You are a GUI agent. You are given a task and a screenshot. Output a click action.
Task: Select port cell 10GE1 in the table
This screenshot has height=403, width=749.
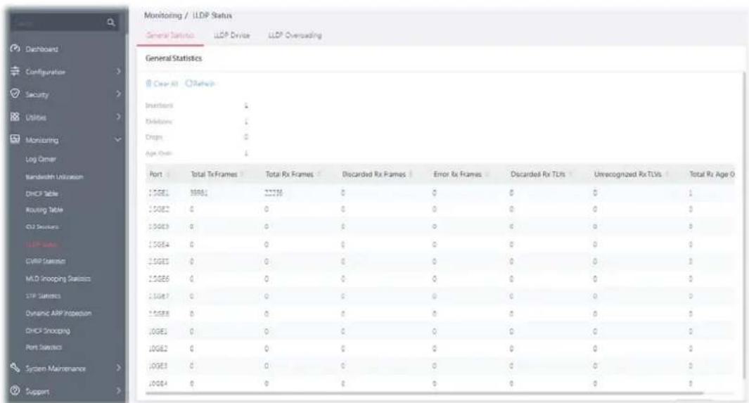[x=158, y=331]
